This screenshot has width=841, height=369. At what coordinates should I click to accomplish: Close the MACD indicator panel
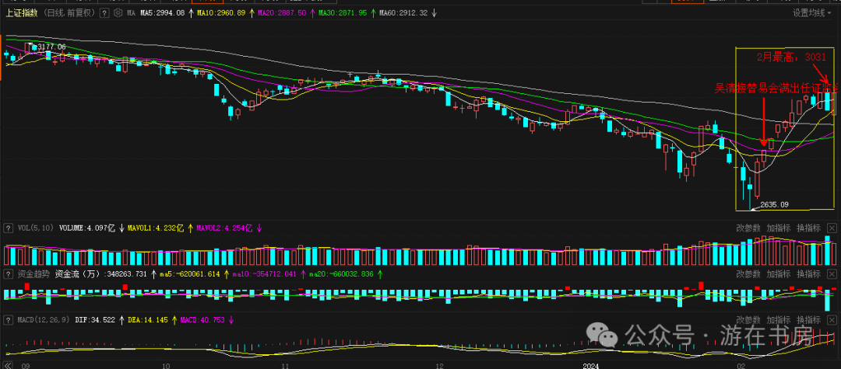[x=832, y=320]
